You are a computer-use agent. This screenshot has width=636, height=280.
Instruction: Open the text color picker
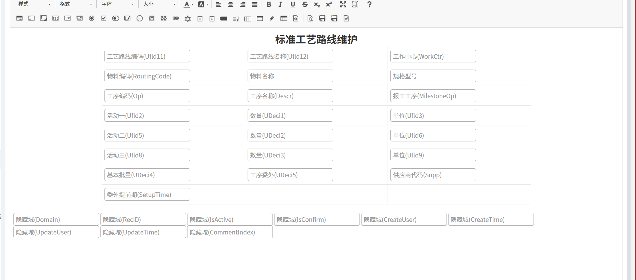pyautogui.click(x=188, y=4)
